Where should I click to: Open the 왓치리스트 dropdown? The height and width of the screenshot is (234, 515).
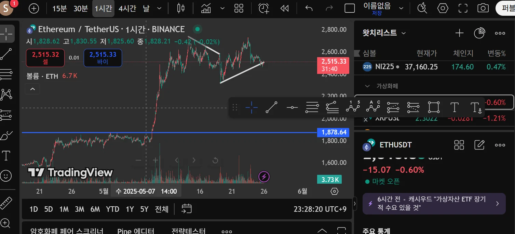tap(404, 33)
